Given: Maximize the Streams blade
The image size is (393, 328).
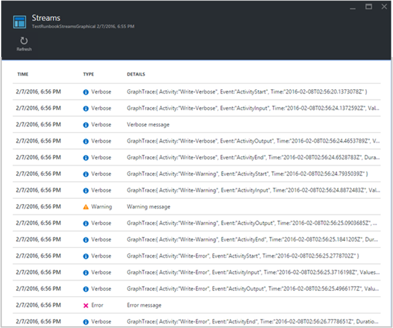Looking at the screenshot, I should [x=368, y=7].
